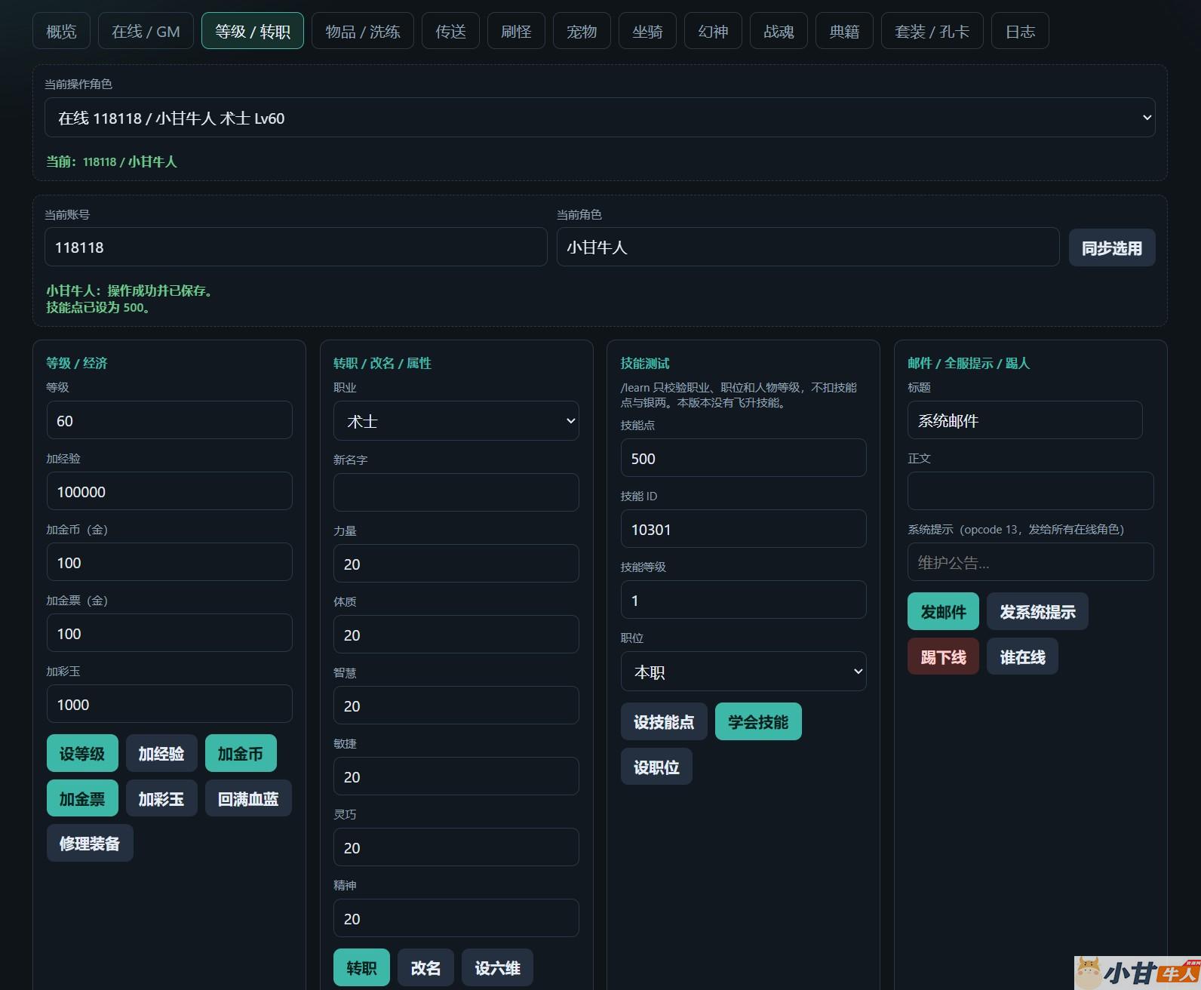Open the 宠物 tab
The width and height of the screenshot is (1201, 990).
click(x=582, y=31)
